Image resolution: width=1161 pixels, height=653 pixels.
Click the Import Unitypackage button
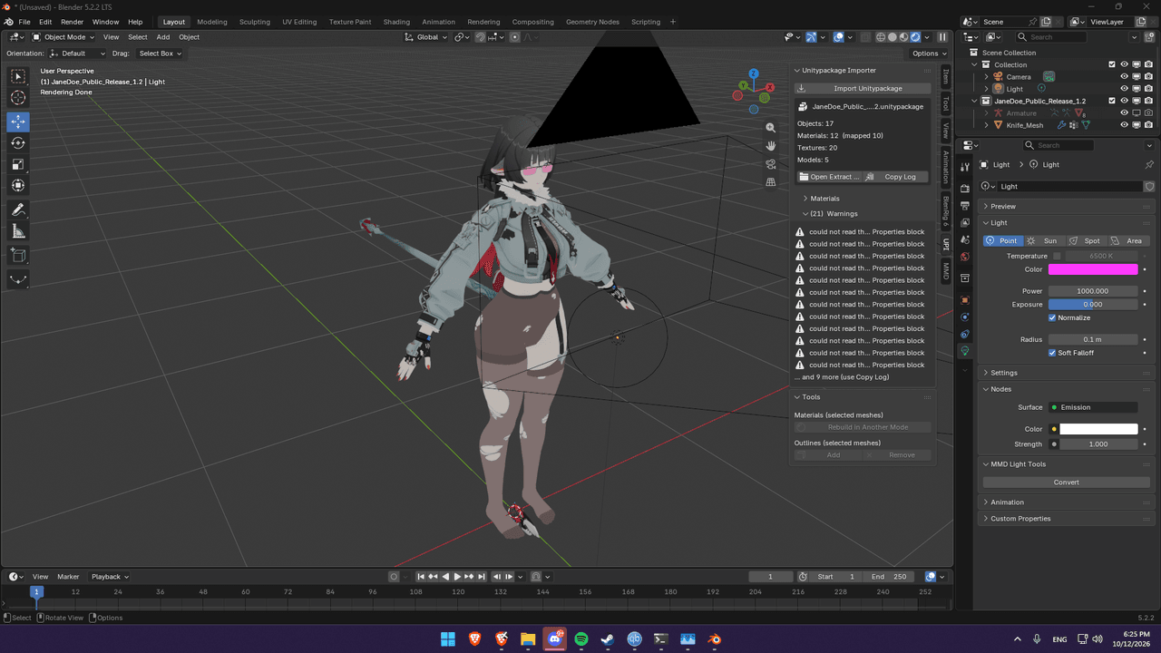863,89
